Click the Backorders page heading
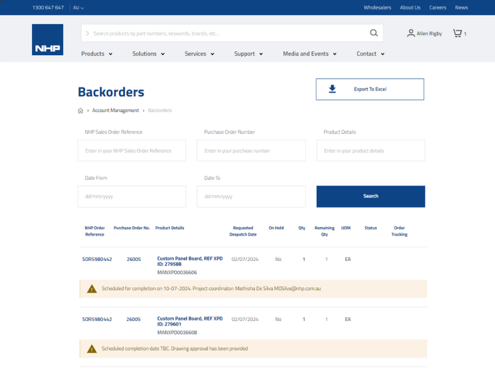This screenshot has height=371, width=495. [x=111, y=92]
